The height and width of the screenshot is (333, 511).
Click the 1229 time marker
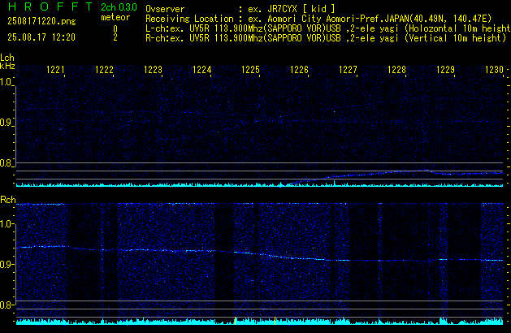point(445,70)
